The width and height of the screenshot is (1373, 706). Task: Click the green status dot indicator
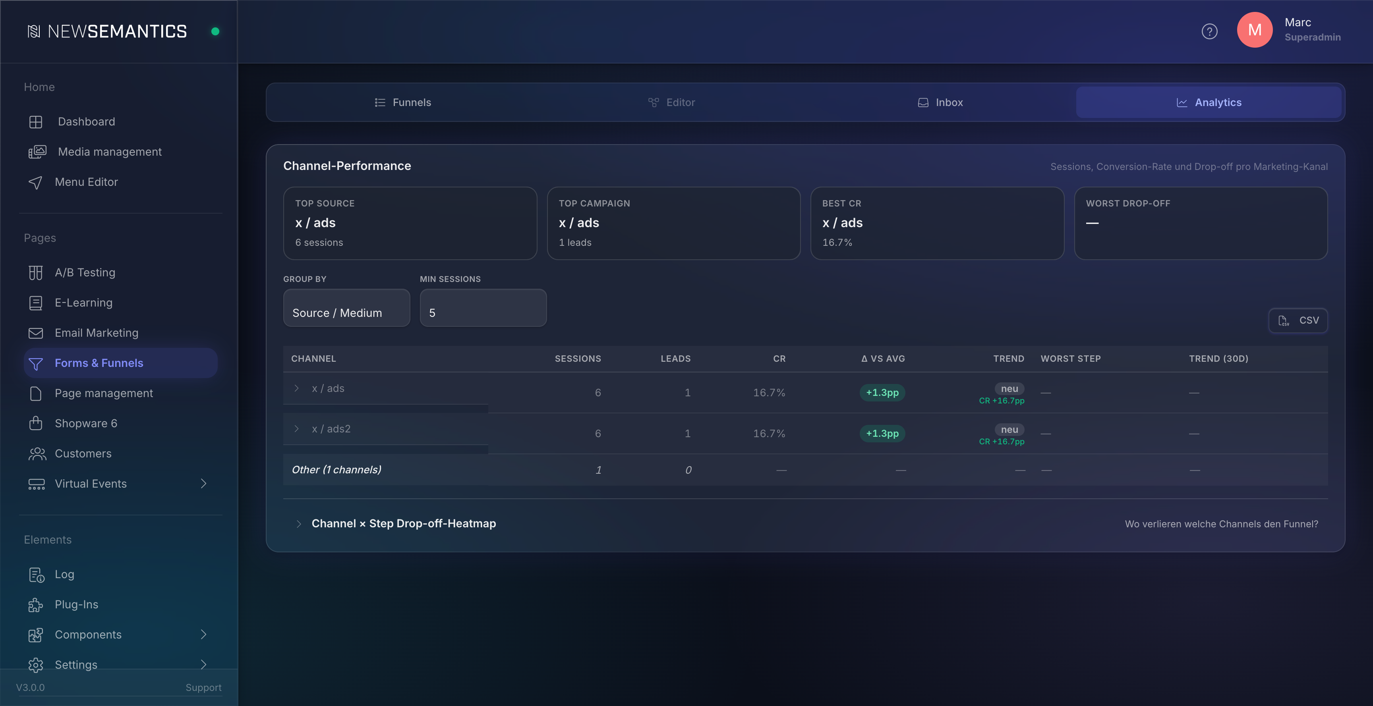click(x=215, y=31)
